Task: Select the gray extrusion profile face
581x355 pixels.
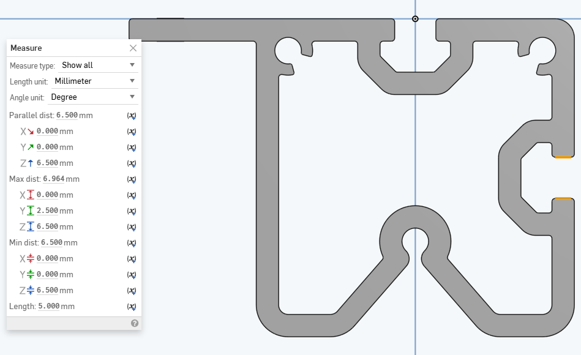Action: [267, 184]
